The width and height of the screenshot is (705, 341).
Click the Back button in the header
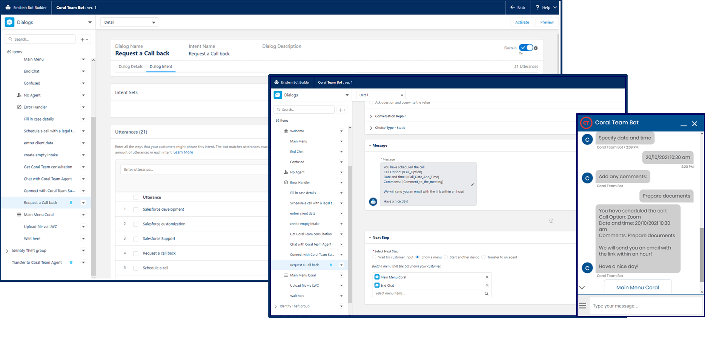[518, 8]
